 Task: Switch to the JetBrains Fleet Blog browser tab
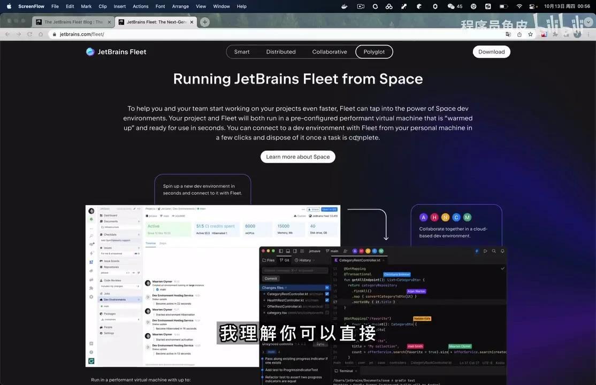(73, 22)
